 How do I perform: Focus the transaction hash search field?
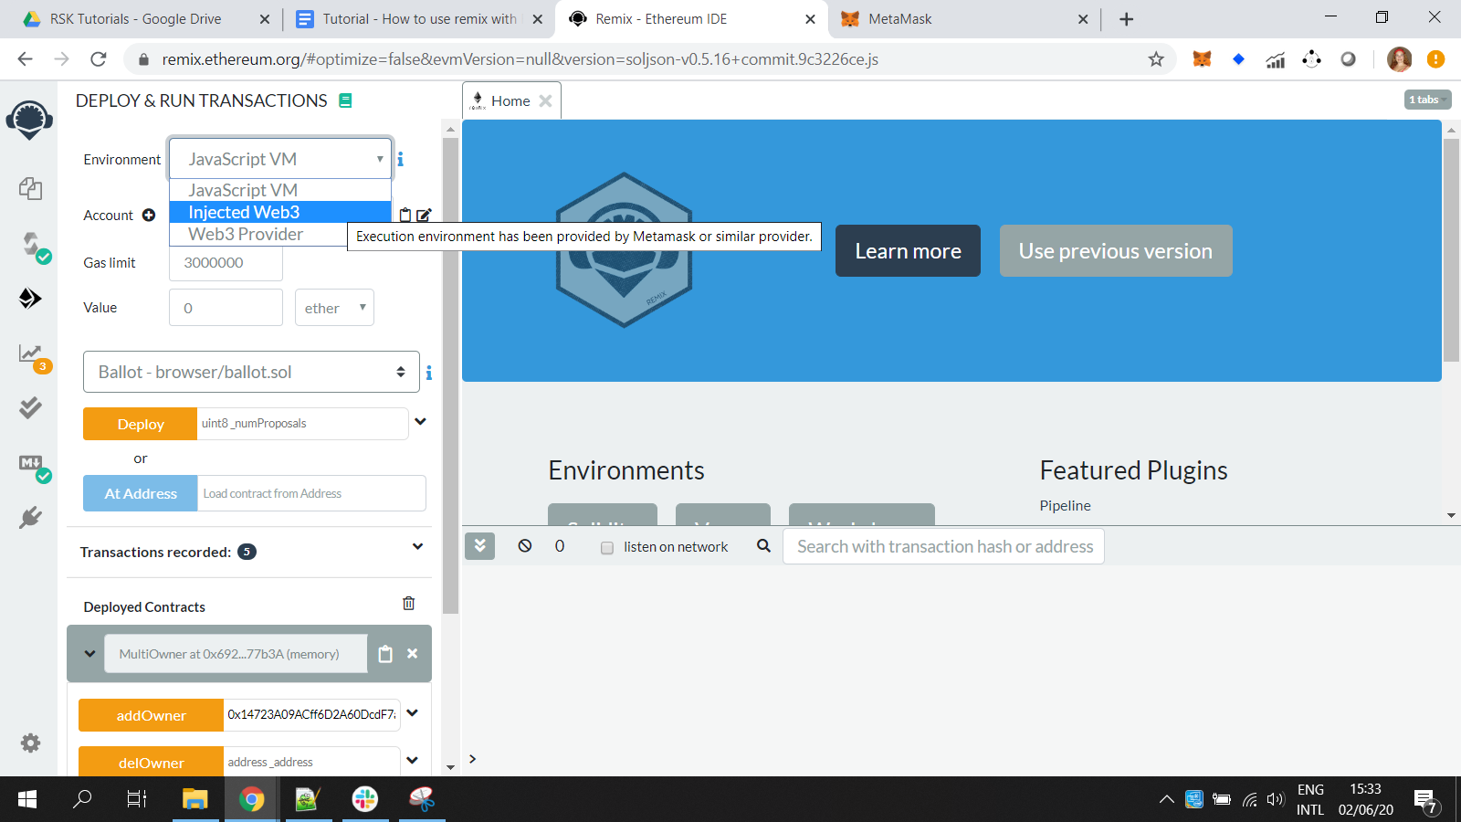click(x=943, y=546)
